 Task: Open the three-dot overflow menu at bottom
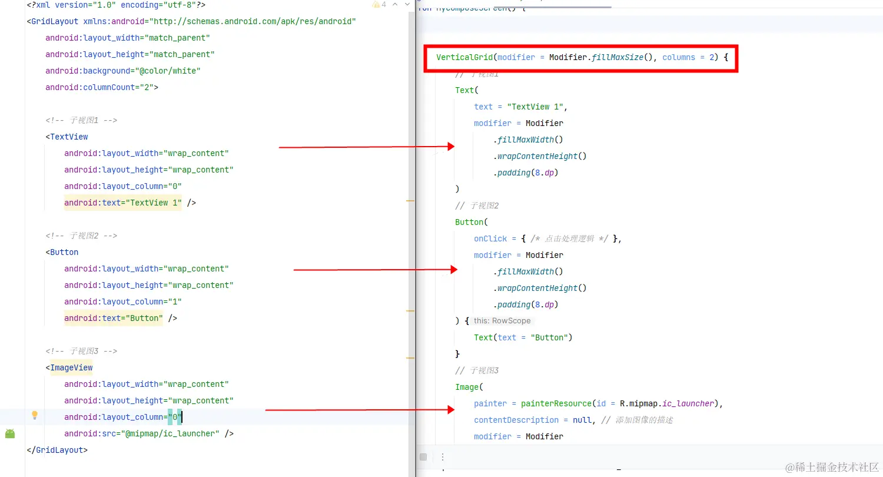pyautogui.click(x=443, y=457)
